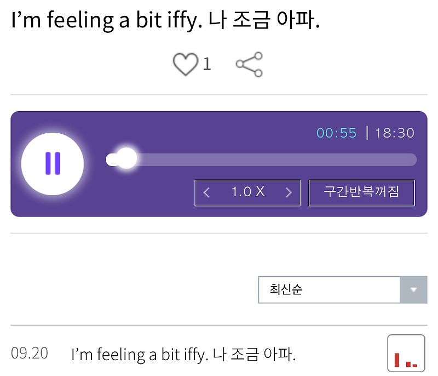Screen dimensions: 438x376
Task: Click the pause icon inside the white circle
Action: pos(52,163)
